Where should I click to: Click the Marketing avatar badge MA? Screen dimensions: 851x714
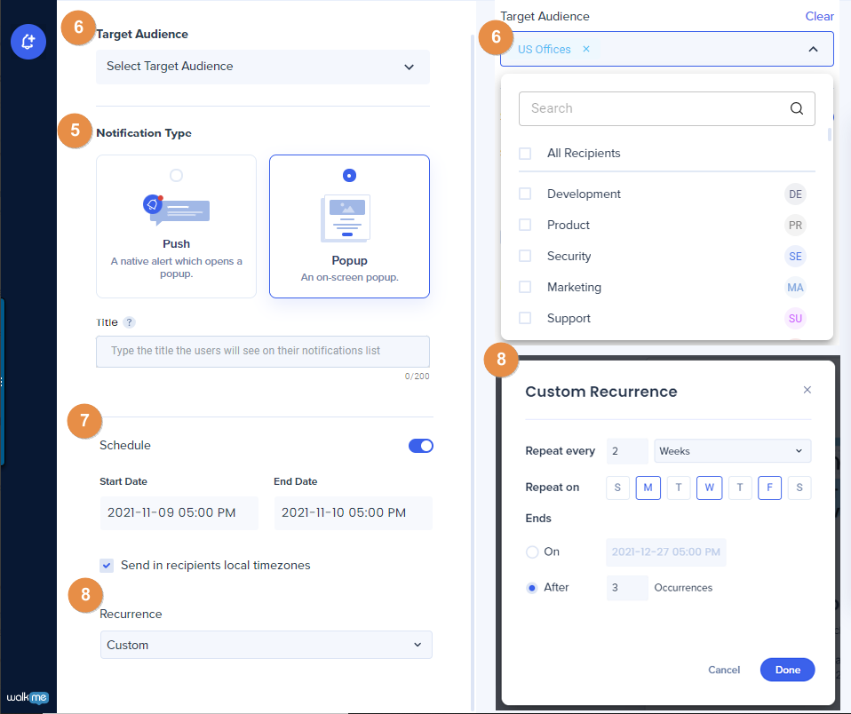(x=795, y=287)
